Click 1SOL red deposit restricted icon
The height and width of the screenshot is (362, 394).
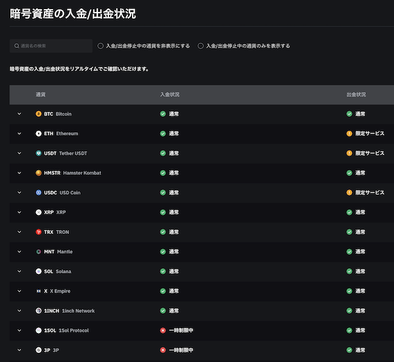pyautogui.click(x=163, y=330)
